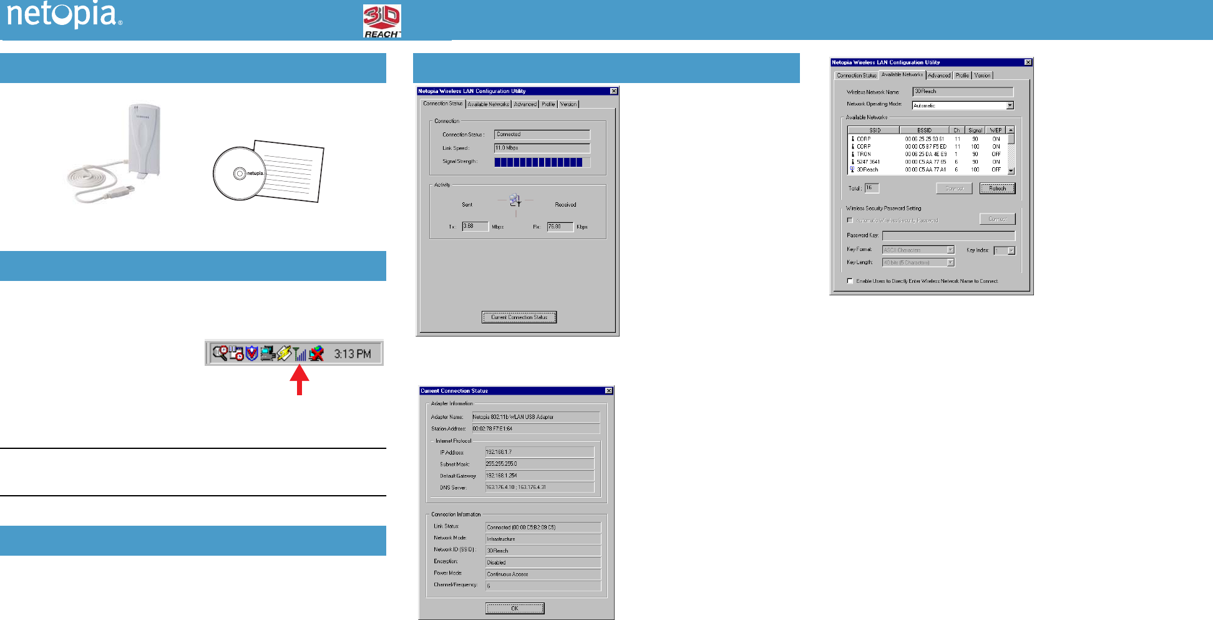Click the Link Speed value field

(x=542, y=148)
